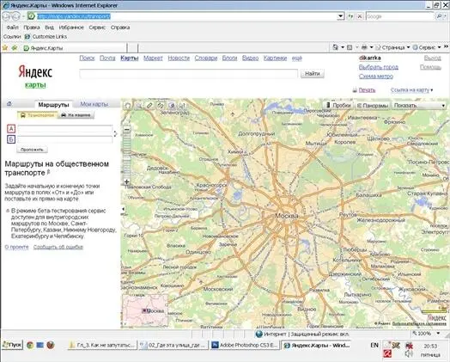Select the ruler distance tool on map

coord(149,106)
